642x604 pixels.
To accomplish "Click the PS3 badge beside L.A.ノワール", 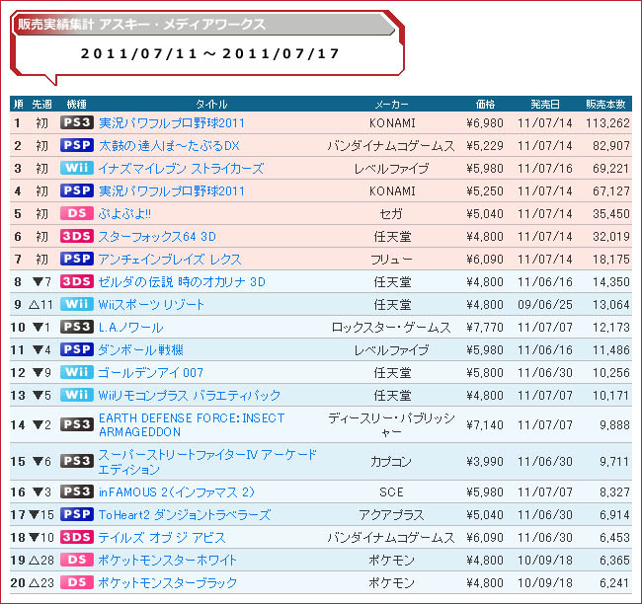I will coord(77,327).
